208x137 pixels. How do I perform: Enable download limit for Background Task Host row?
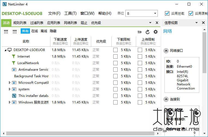tap(115, 76)
